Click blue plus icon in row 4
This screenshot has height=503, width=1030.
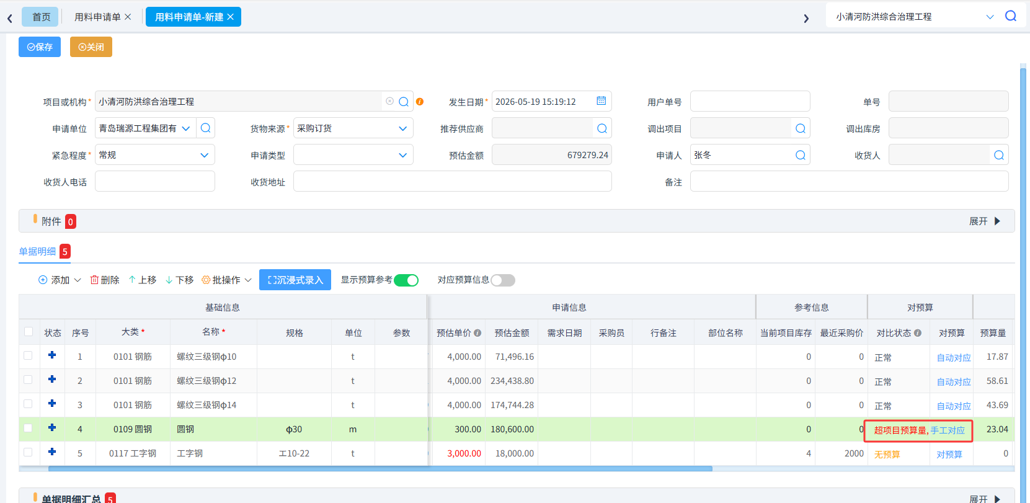coord(52,427)
